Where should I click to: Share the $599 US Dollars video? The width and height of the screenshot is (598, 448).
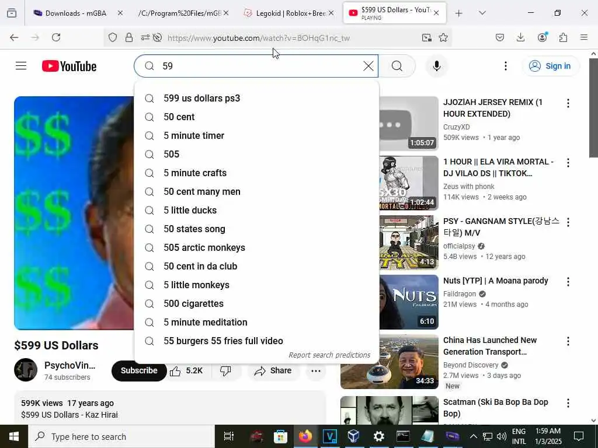273,370
